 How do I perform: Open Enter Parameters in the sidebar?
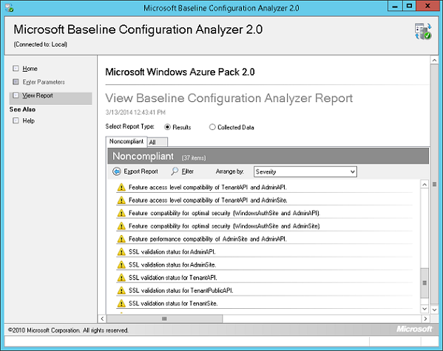pos(44,82)
